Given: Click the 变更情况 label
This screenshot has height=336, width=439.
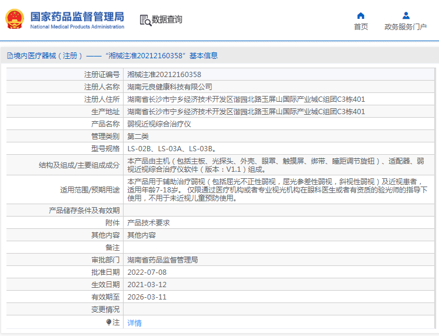Looking at the screenshot, I should [105, 309].
